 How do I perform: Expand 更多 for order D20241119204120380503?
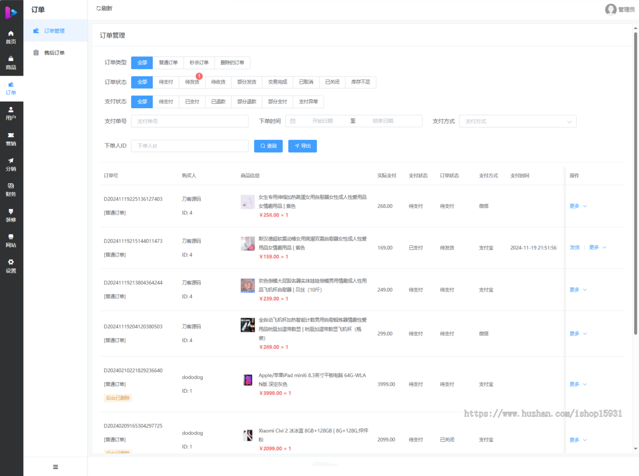(578, 333)
